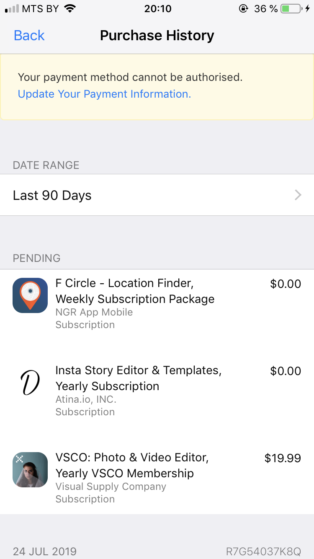Viewport: 314px width, 559px height.
Task: Tap the order ID R7G54037K8Q
Action: [x=263, y=551]
